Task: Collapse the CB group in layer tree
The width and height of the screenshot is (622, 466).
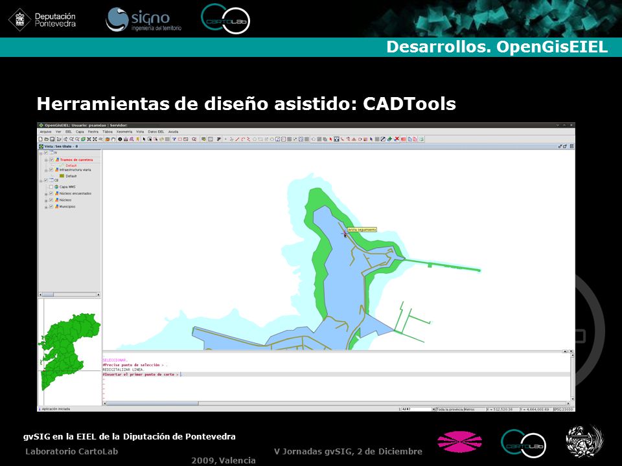Action: (41, 181)
